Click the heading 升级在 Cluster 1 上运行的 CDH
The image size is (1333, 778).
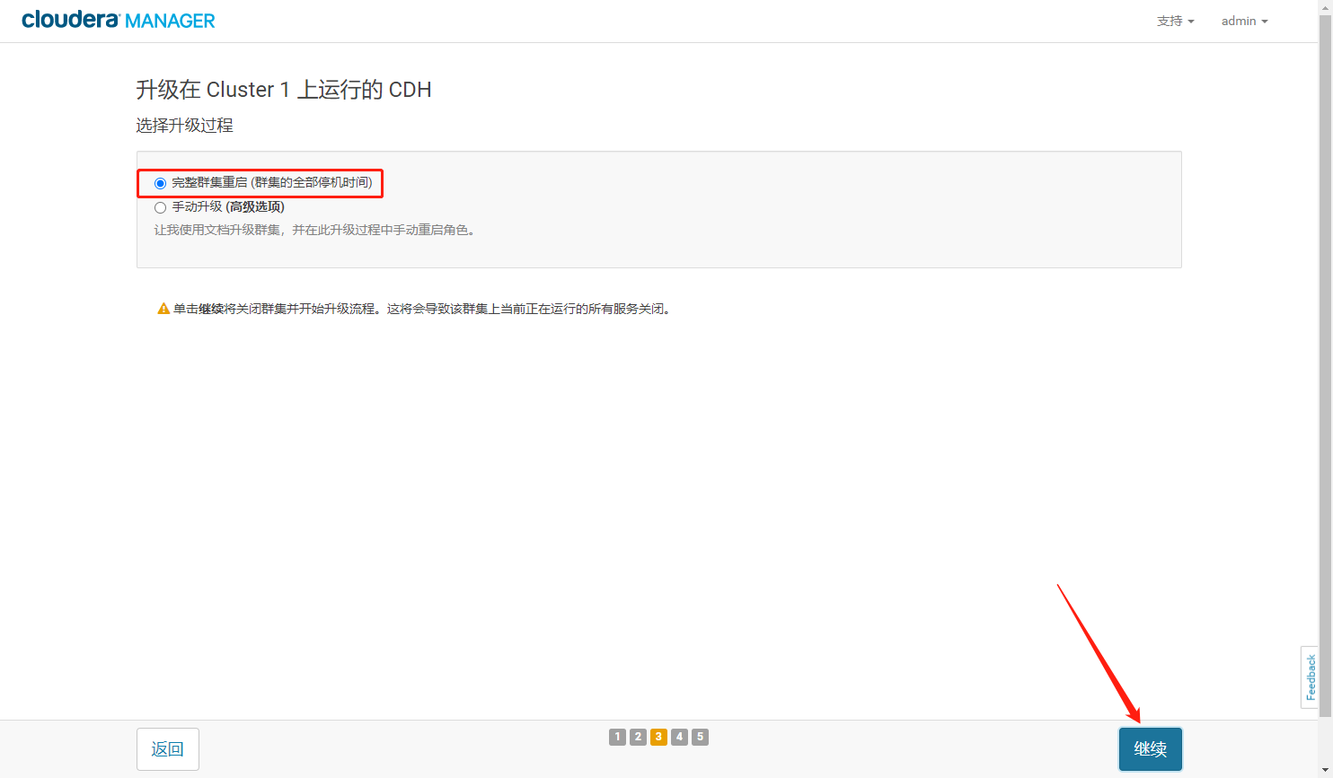click(x=284, y=90)
